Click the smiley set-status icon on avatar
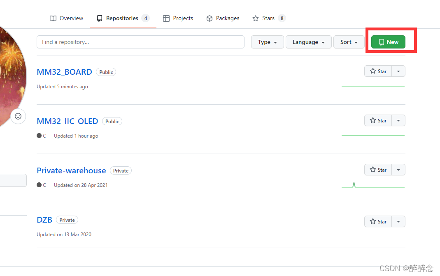The height and width of the screenshot is (276, 440). click(18, 116)
